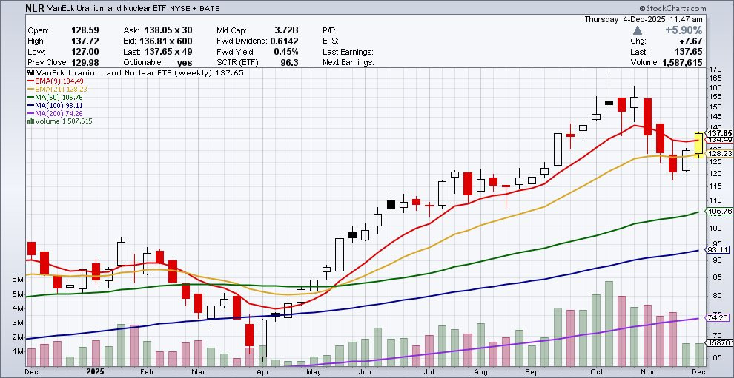Click the Last Earnings label
The width and height of the screenshot is (734, 378).
[348, 52]
